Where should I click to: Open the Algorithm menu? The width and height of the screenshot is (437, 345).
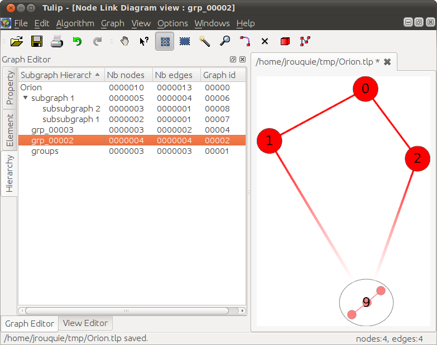(75, 23)
